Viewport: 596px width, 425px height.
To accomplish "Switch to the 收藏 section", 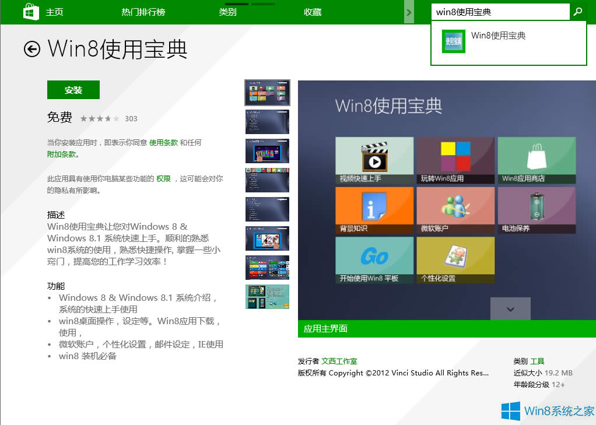I will click(312, 11).
